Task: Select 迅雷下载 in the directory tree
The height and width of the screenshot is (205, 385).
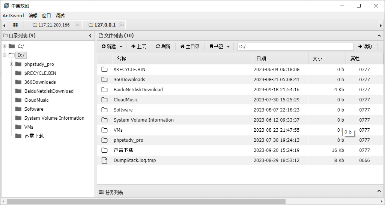Action: click(x=34, y=136)
